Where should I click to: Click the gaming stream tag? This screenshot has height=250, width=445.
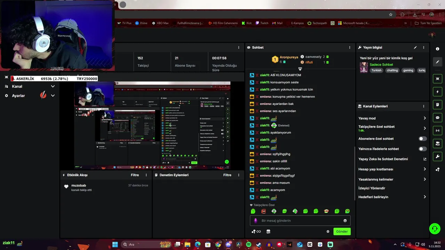click(408, 70)
